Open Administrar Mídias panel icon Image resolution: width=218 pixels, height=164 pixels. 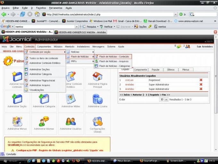pyautogui.click(x=71, y=99)
